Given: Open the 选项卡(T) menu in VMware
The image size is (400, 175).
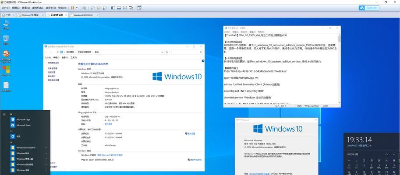Looking at the screenshot, I should coord(50,8).
